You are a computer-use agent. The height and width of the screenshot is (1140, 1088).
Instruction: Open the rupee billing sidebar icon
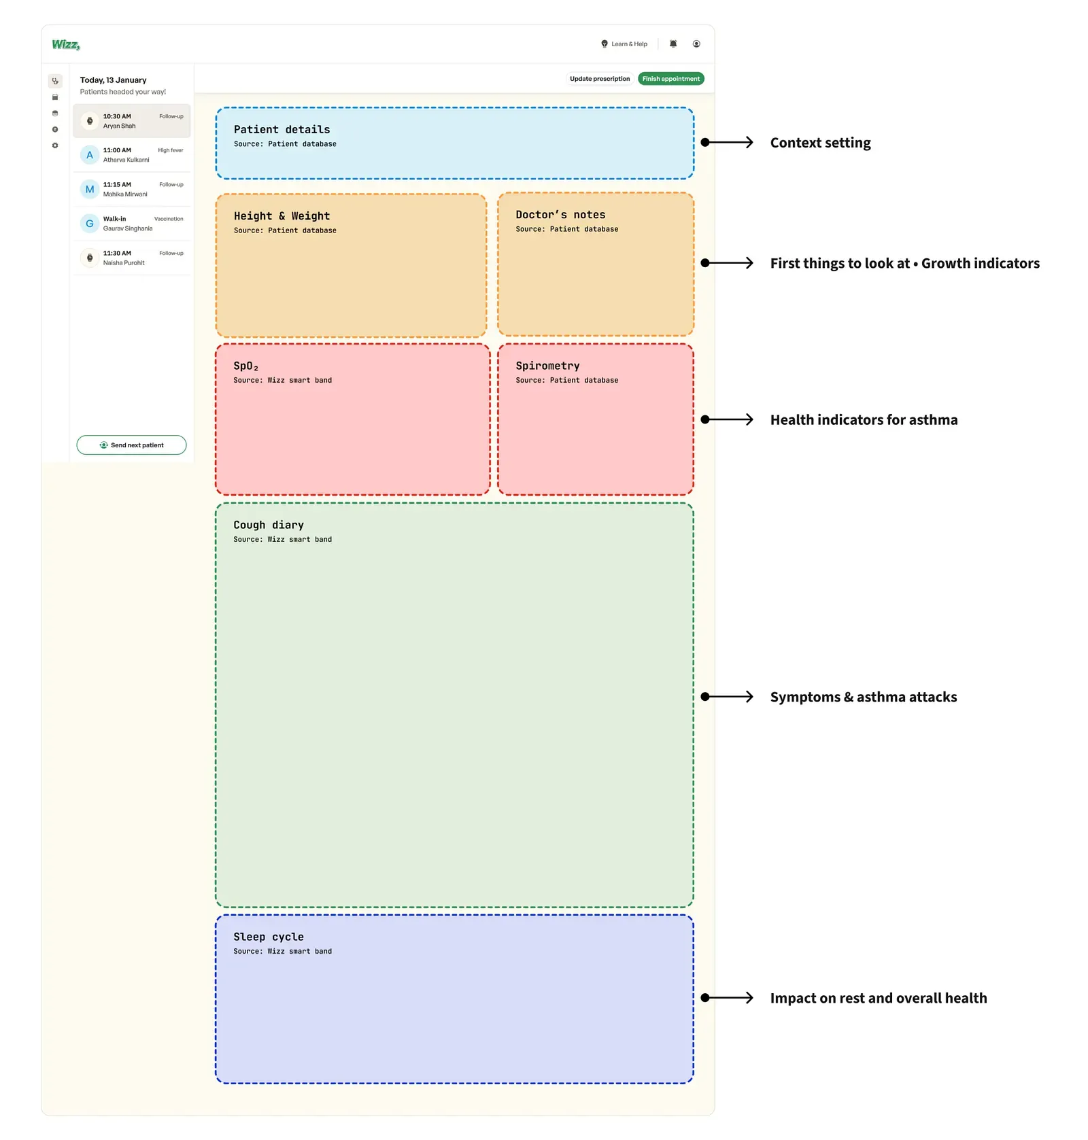55,129
